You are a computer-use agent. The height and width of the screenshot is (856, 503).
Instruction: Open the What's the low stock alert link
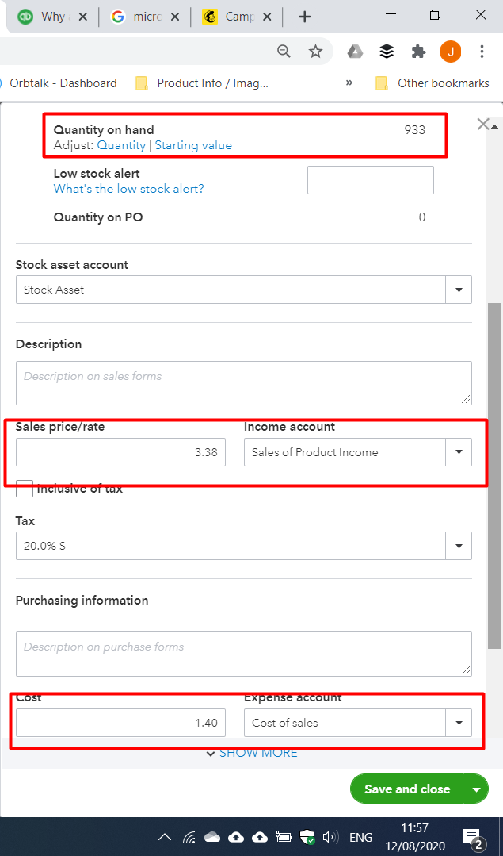click(128, 189)
